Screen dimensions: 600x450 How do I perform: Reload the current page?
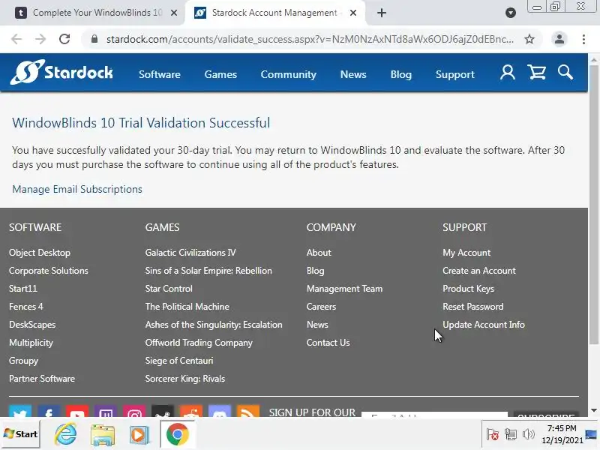point(64,39)
